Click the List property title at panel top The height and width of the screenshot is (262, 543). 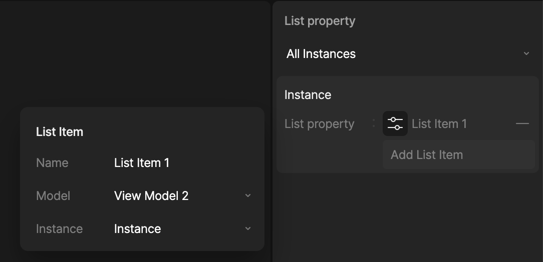pos(320,20)
